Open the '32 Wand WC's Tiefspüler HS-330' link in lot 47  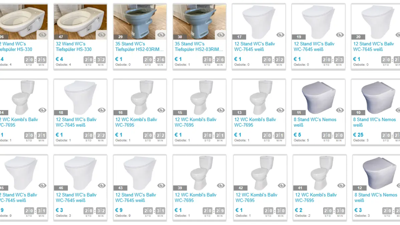pos(73,47)
